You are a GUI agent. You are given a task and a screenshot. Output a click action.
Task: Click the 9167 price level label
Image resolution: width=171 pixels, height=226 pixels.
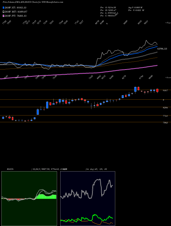(165, 90)
